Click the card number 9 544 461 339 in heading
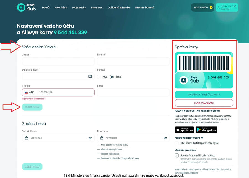 point(70,32)
